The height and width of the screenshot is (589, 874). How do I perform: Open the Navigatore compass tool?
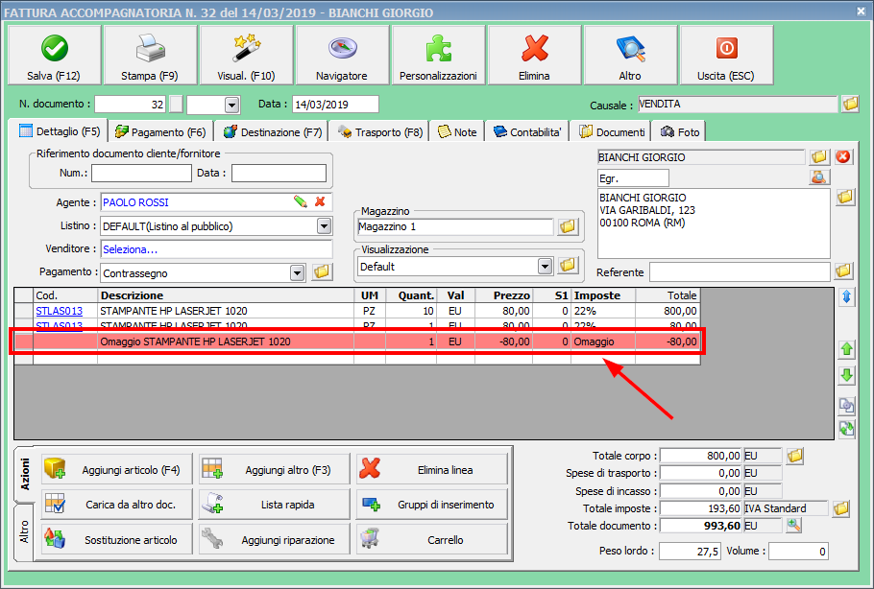pyautogui.click(x=342, y=55)
